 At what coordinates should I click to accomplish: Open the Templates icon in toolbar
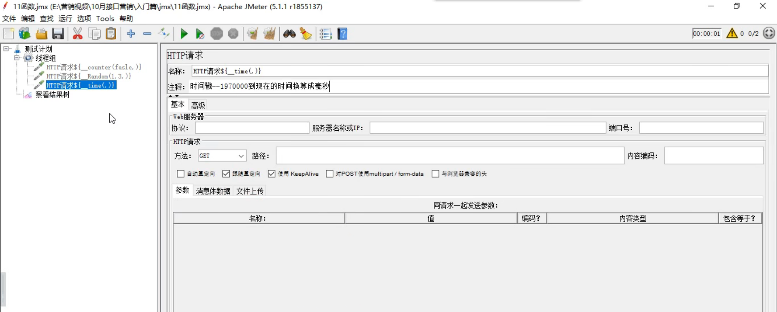(24, 34)
